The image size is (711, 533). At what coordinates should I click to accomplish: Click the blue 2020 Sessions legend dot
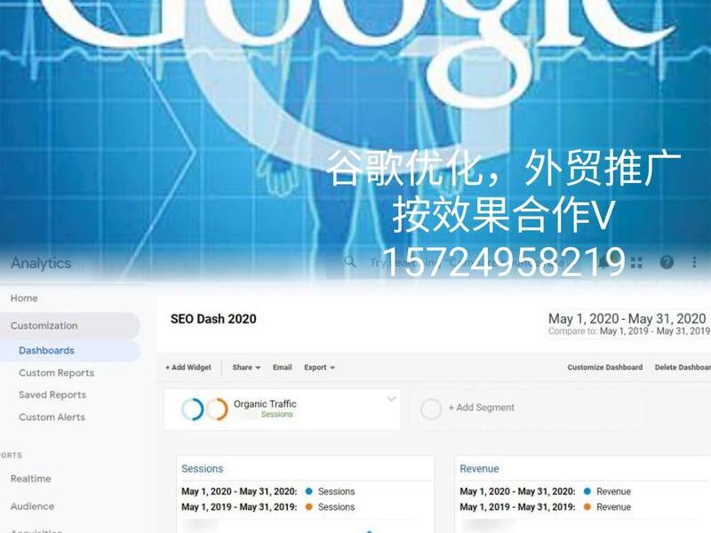point(308,491)
